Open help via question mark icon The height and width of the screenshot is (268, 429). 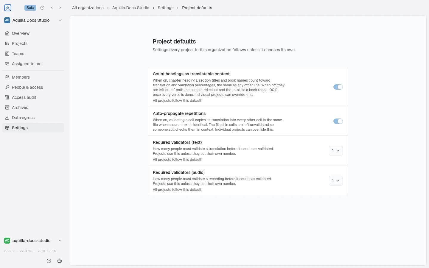[49, 261]
